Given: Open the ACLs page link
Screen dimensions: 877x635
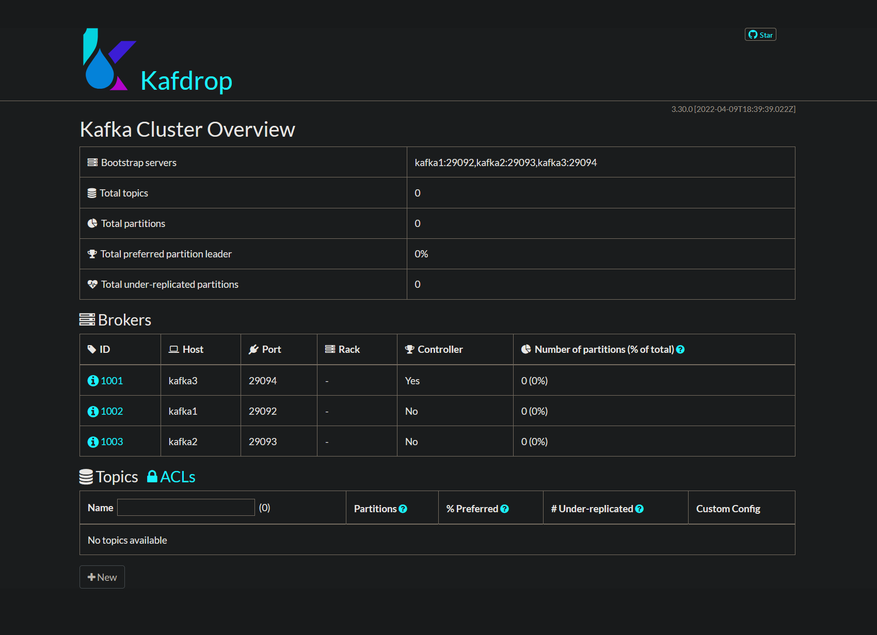Looking at the screenshot, I should [178, 477].
